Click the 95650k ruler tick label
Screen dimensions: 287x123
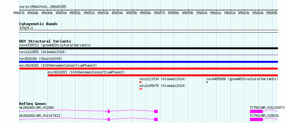pyautogui.click(x=62, y=13)
